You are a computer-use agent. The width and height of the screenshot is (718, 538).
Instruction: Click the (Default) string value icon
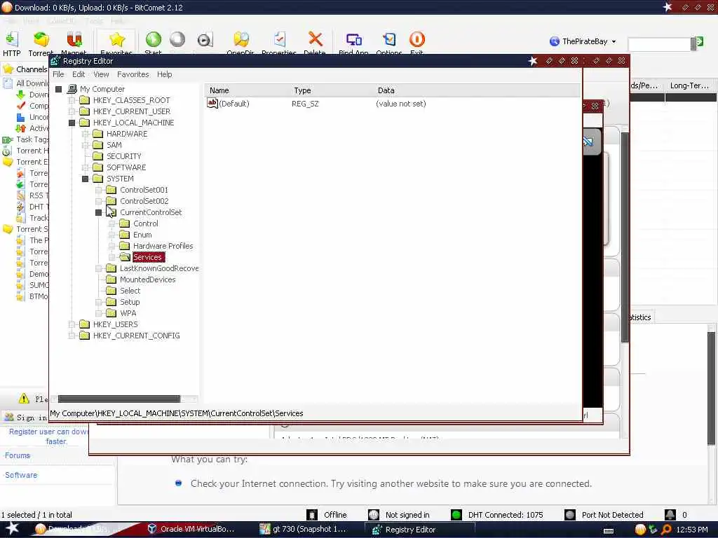coord(212,104)
